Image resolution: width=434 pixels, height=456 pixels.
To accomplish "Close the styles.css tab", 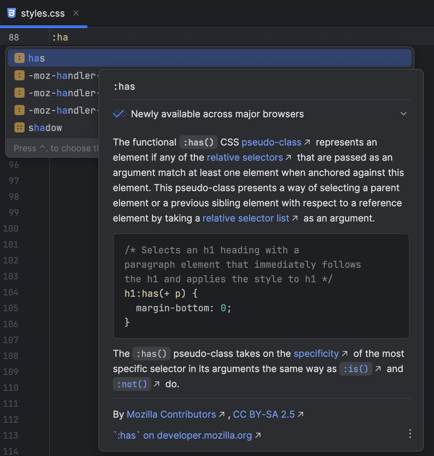I will (76, 13).
